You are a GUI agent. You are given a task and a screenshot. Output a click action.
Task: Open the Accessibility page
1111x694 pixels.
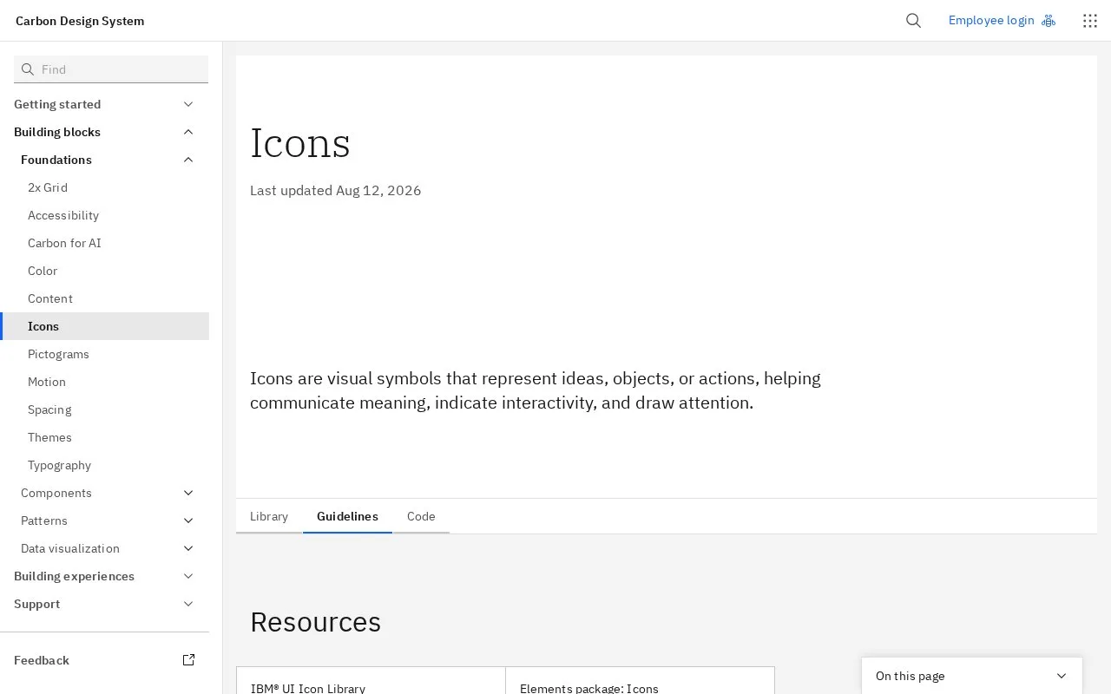(104, 215)
